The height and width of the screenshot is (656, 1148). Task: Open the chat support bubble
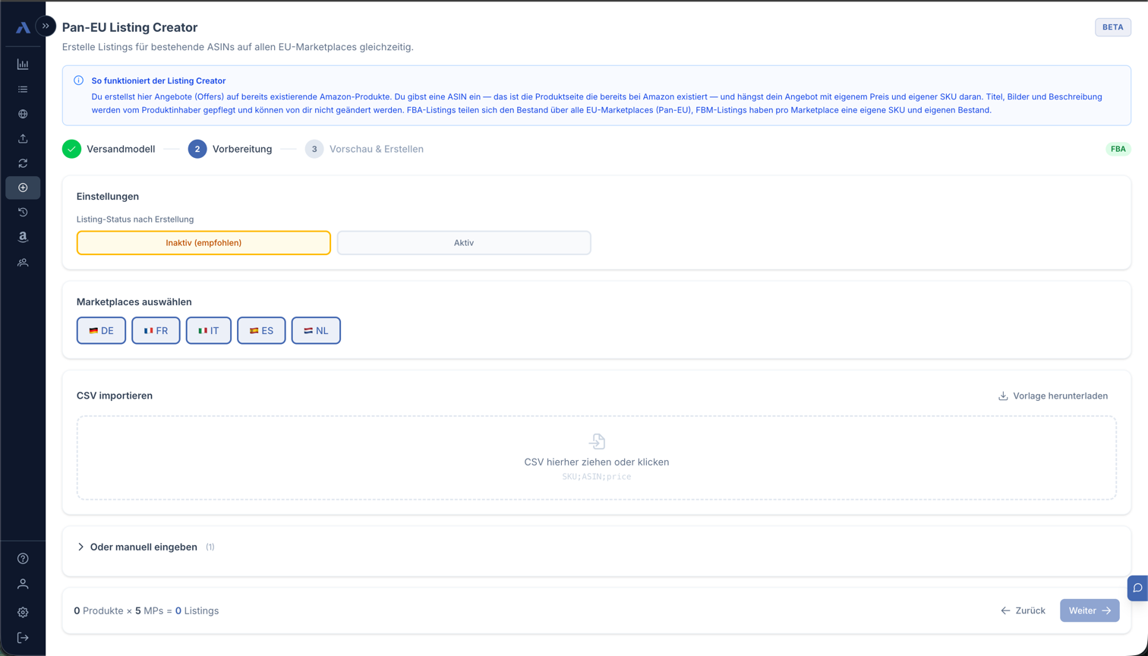pos(1137,588)
